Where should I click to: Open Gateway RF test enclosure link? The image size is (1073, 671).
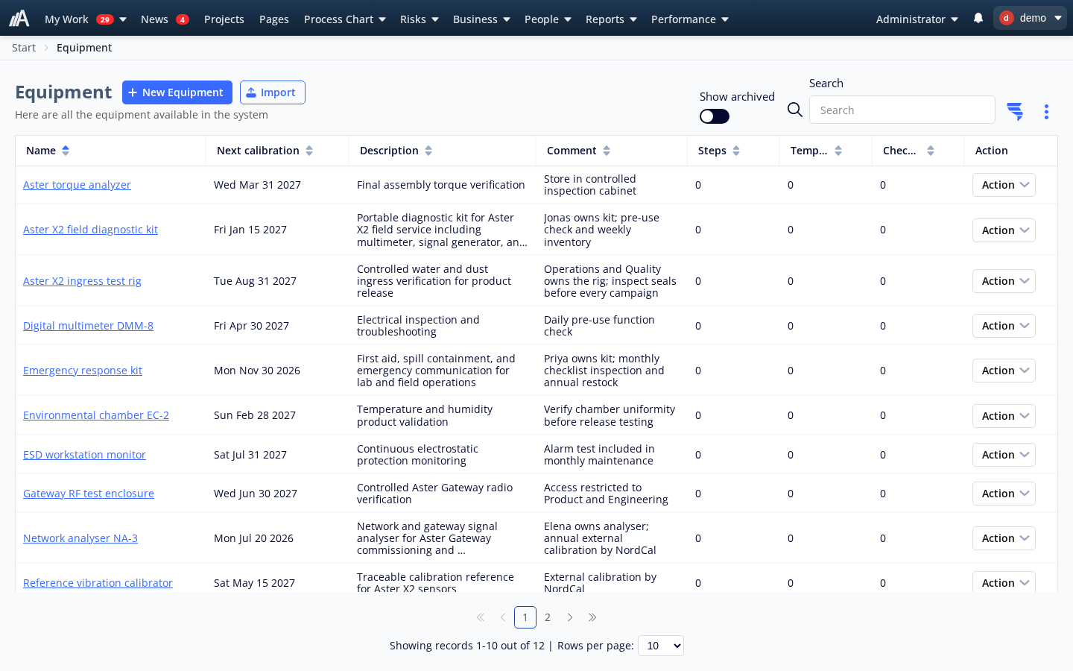89,494
